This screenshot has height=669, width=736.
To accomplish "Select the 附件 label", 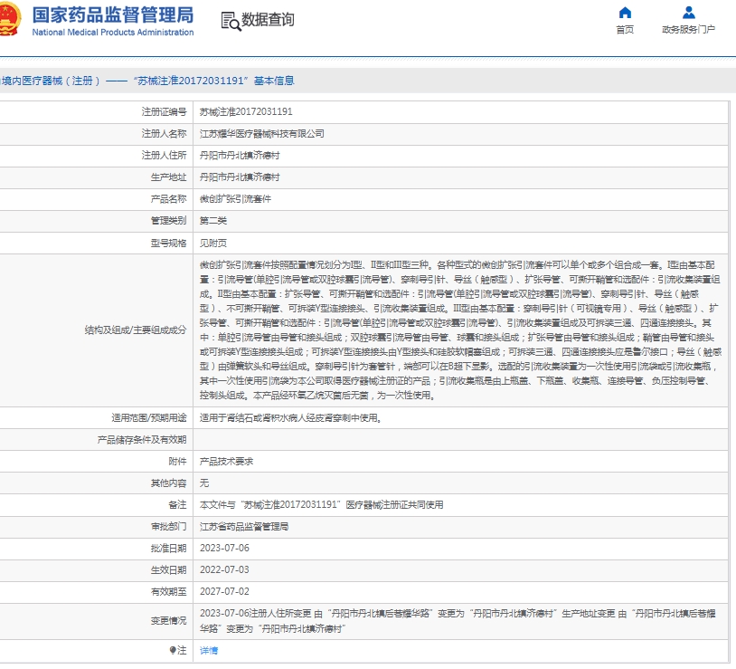I will (x=177, y=462).
